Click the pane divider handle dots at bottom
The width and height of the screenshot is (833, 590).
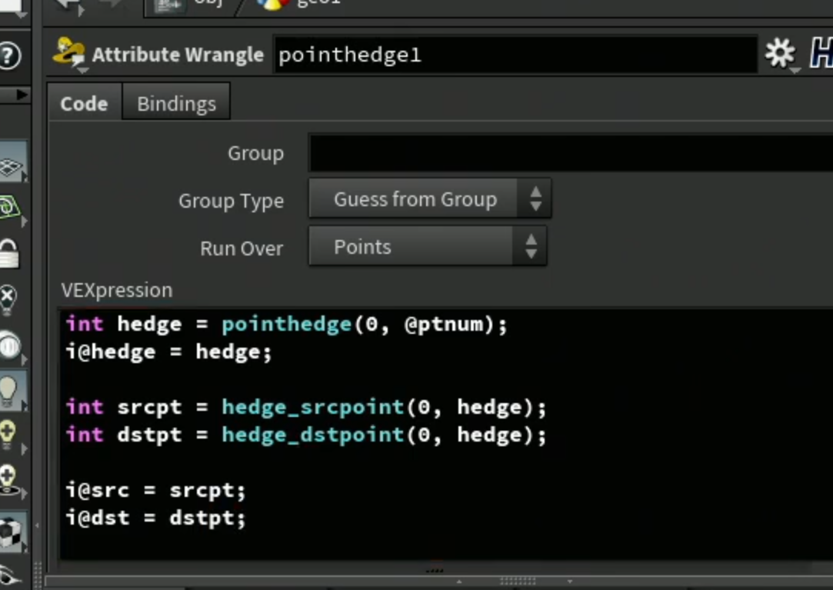pos(518,581)
